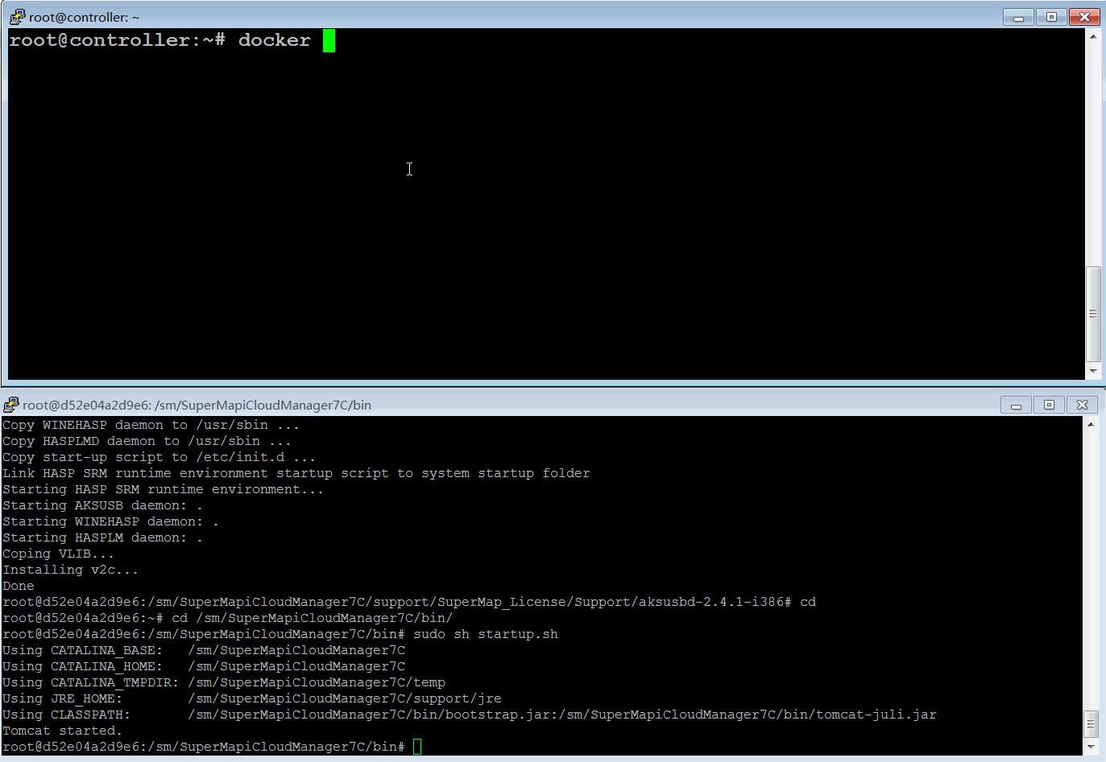Minimize the root@controller terminal window
The image size is (1106, 762).
tap(1018, 17)
